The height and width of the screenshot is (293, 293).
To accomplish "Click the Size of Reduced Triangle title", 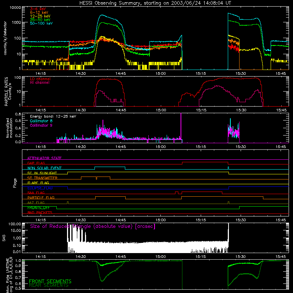I will (93, 226).
